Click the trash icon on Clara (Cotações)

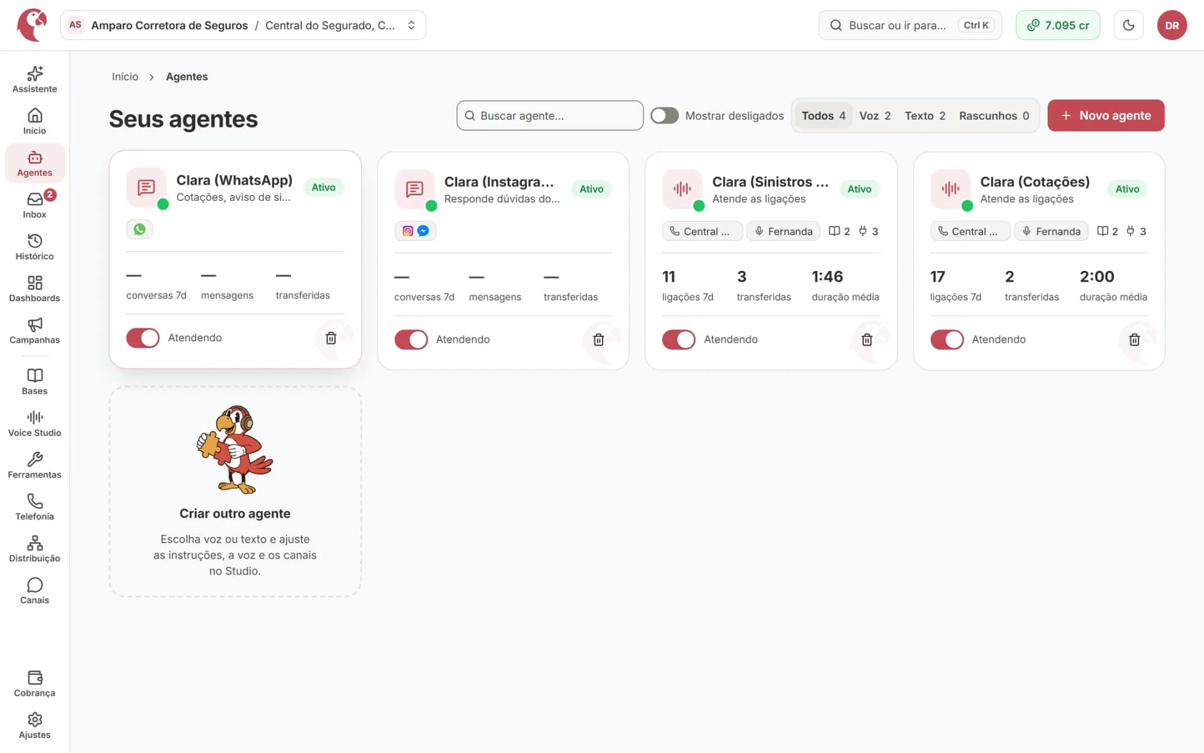click(1134, 339)
